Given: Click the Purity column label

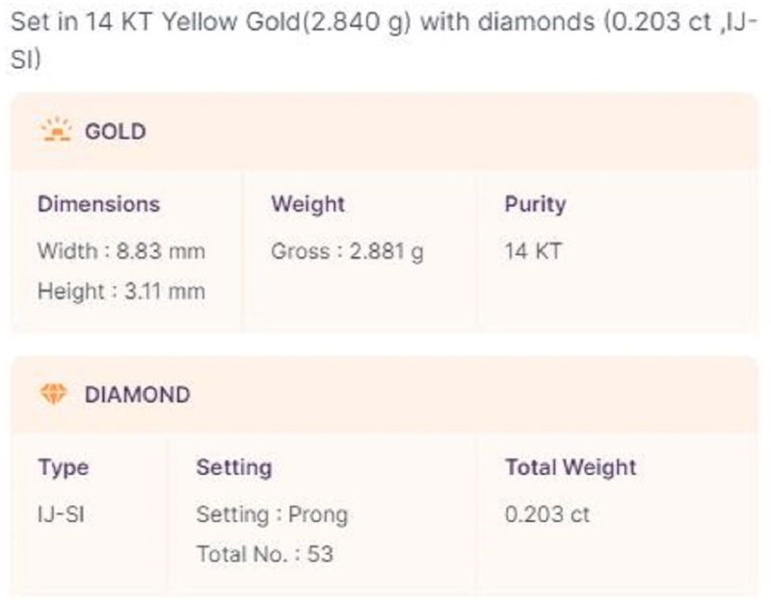Looking at the screenshot, I should (535, 205).
